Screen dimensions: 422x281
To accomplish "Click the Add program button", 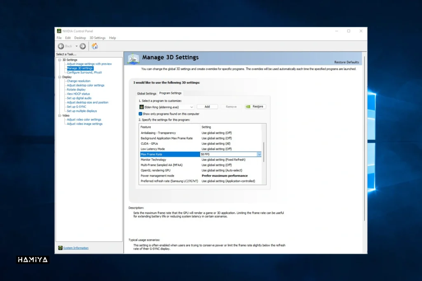I will (x=207, y=107).
